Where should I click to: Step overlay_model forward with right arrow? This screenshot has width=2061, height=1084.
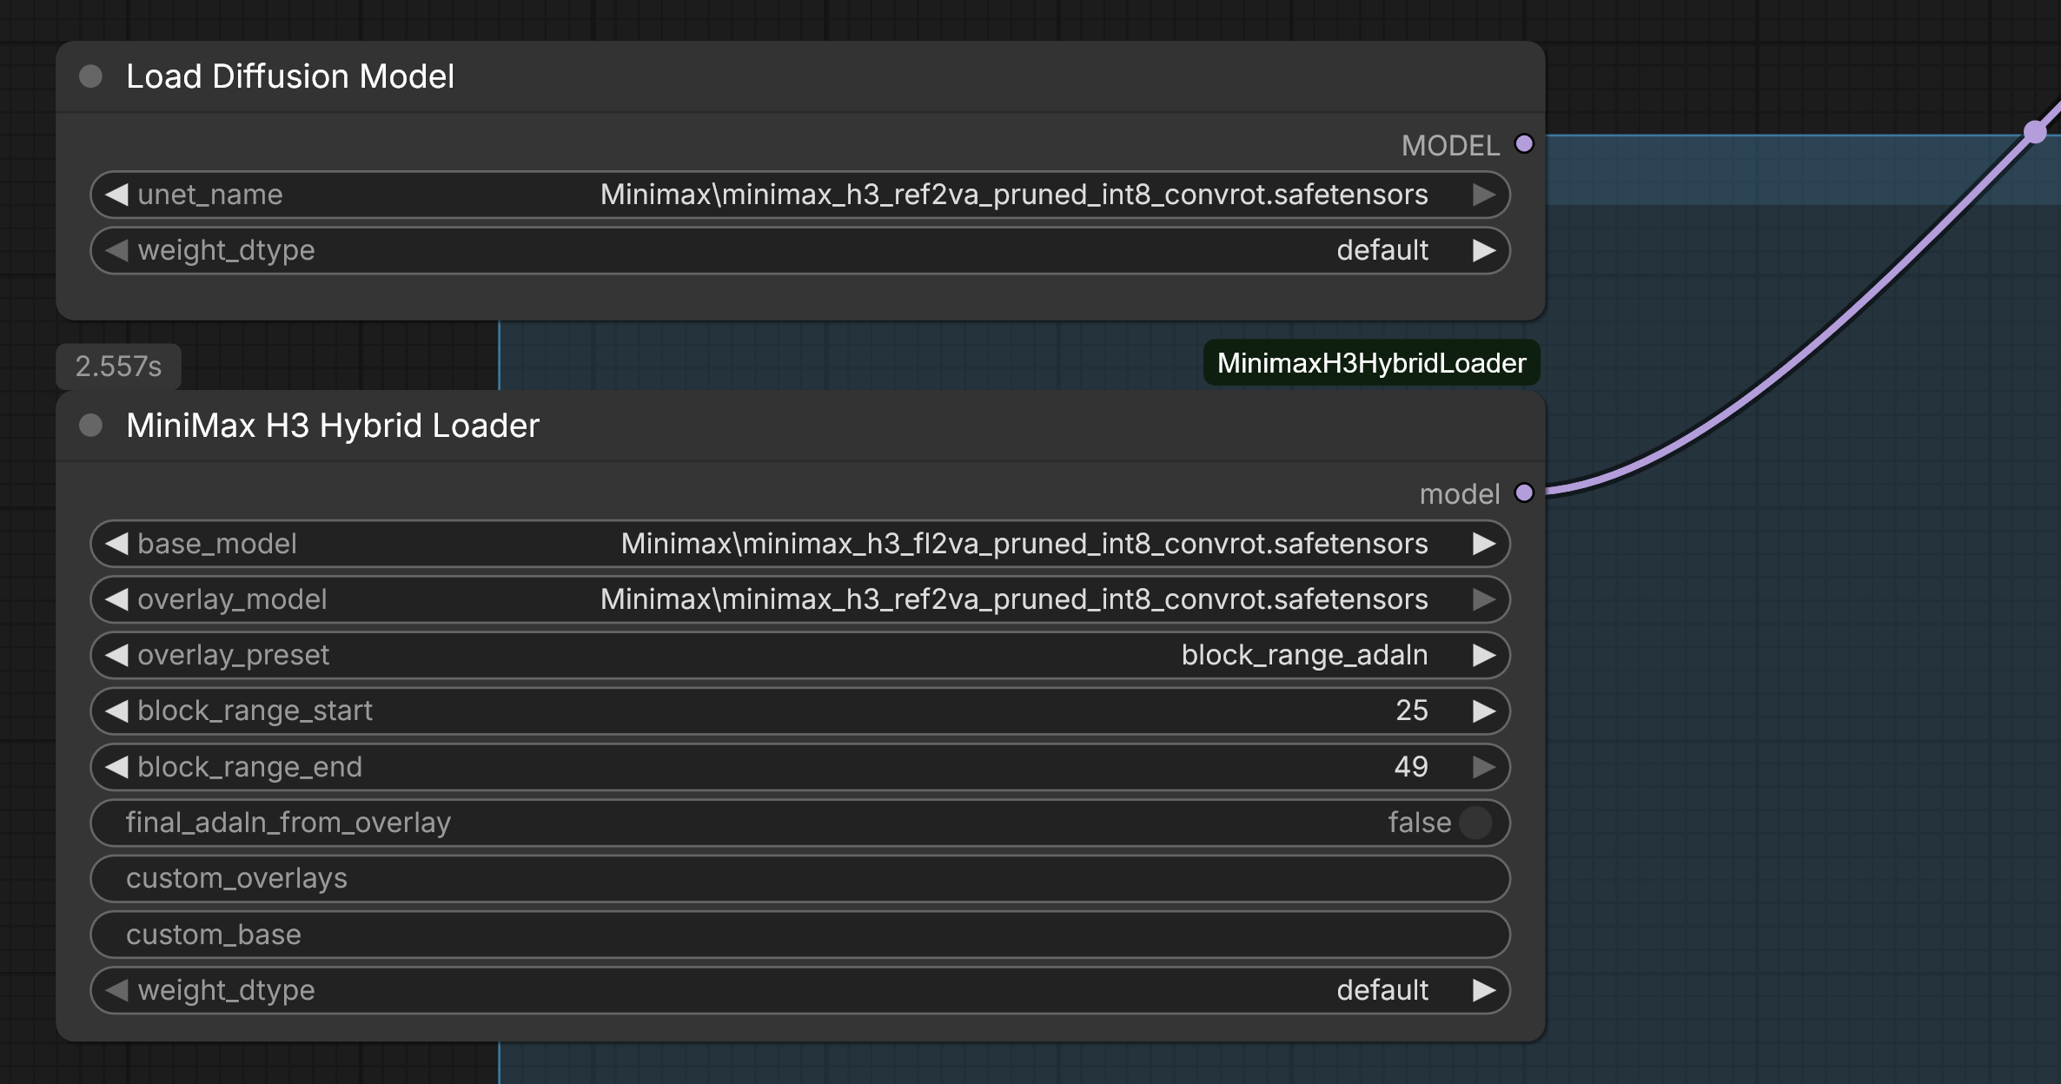click(1484, 599)
